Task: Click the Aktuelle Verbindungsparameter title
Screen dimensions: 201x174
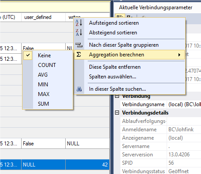Action: [156, 7]
